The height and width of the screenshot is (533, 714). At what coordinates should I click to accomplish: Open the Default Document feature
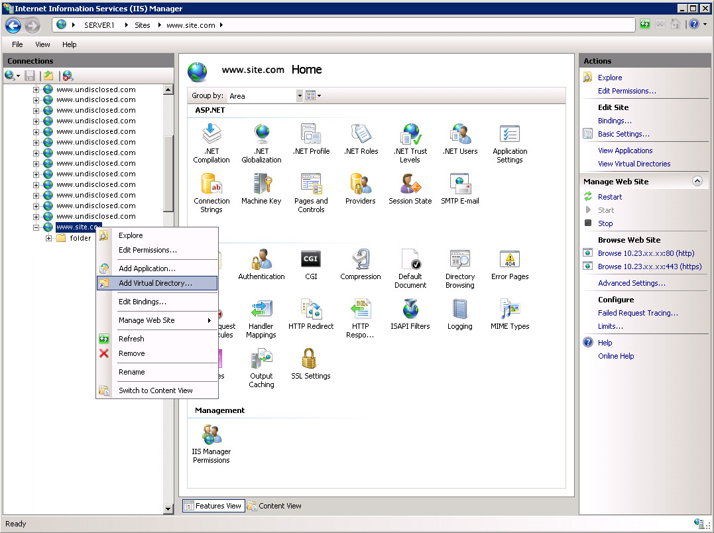point(410,268)
